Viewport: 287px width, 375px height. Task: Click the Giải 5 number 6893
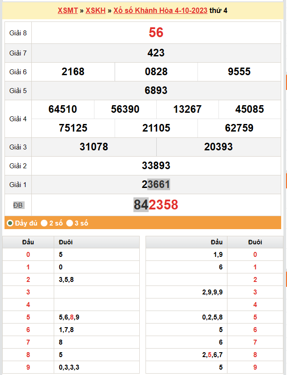[x=156, y=90]
